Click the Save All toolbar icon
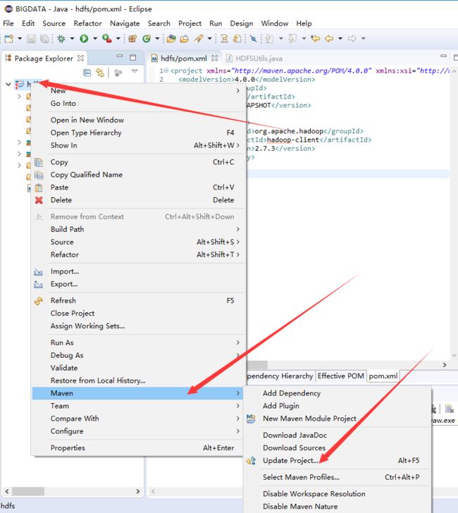Viewport: 458px width, 513px height. point(44,39)
